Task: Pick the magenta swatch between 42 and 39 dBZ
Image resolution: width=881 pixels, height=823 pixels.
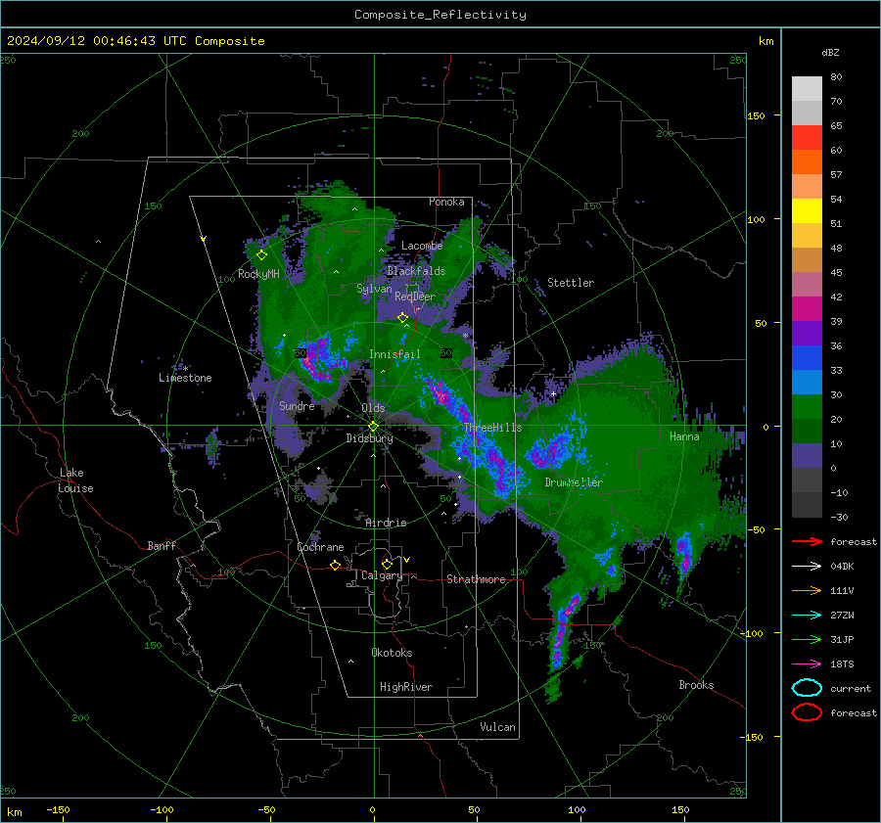Action: pyautogui.click(x=807, y=309)
